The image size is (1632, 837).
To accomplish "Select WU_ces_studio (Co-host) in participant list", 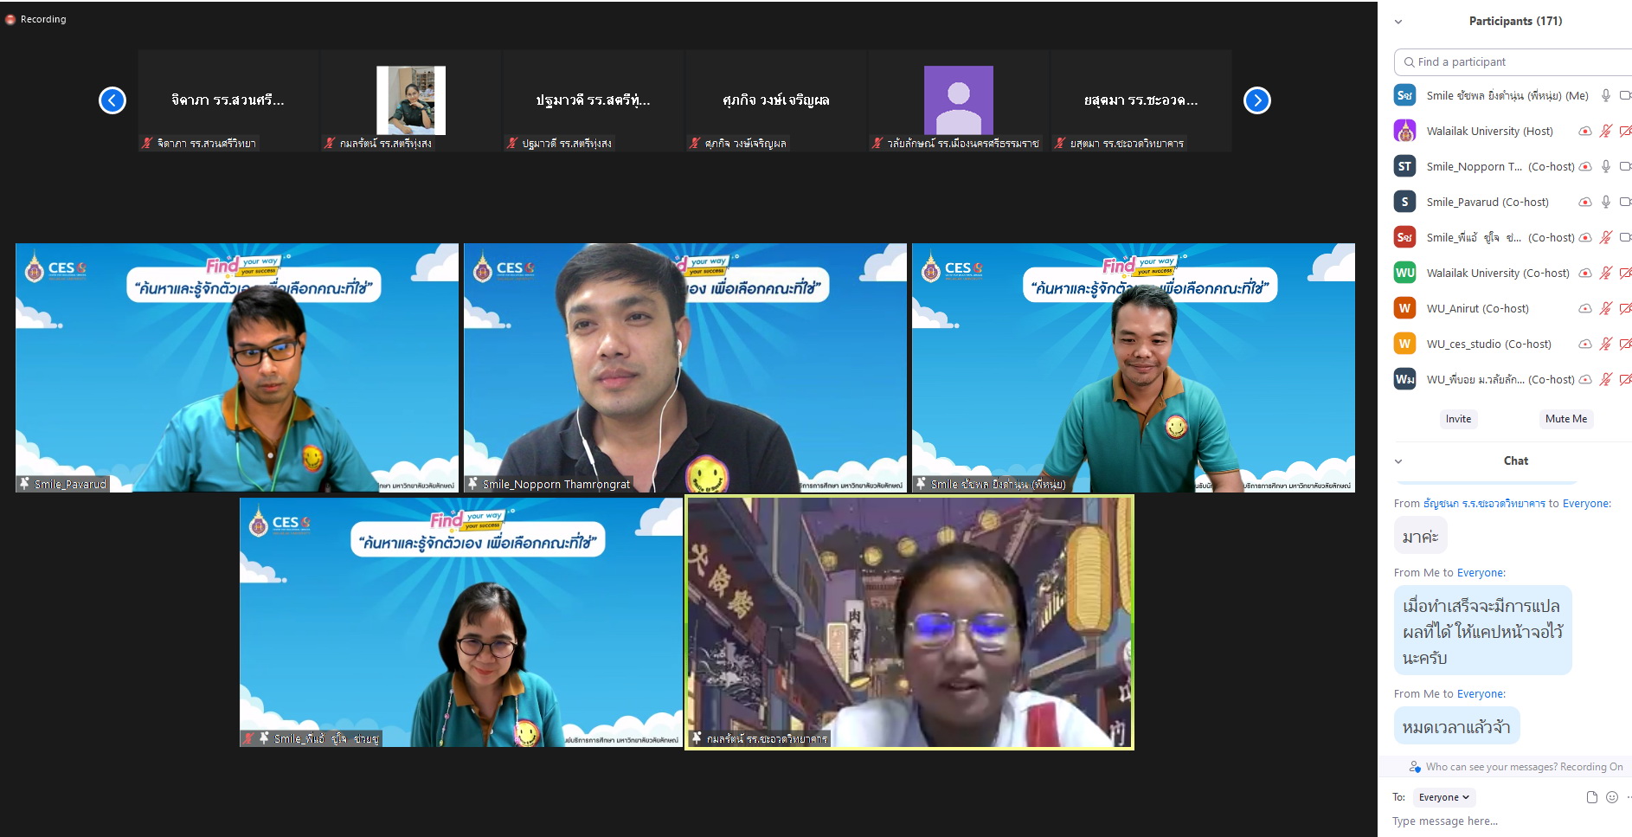I will [1488, 344].
